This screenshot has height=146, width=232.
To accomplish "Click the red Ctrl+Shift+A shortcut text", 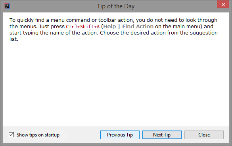I will pos(83,27).
